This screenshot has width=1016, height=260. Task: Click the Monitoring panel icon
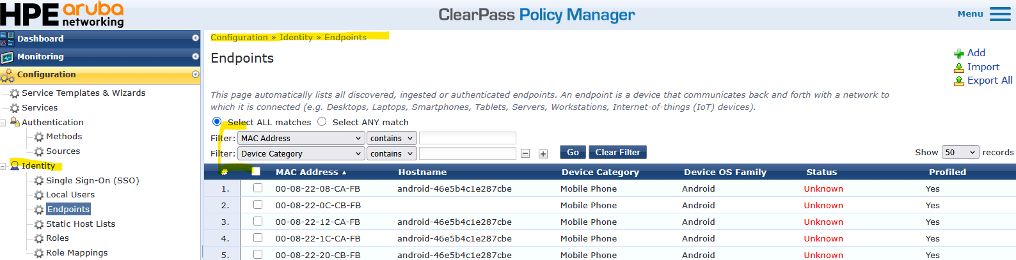tap(7, 57)
